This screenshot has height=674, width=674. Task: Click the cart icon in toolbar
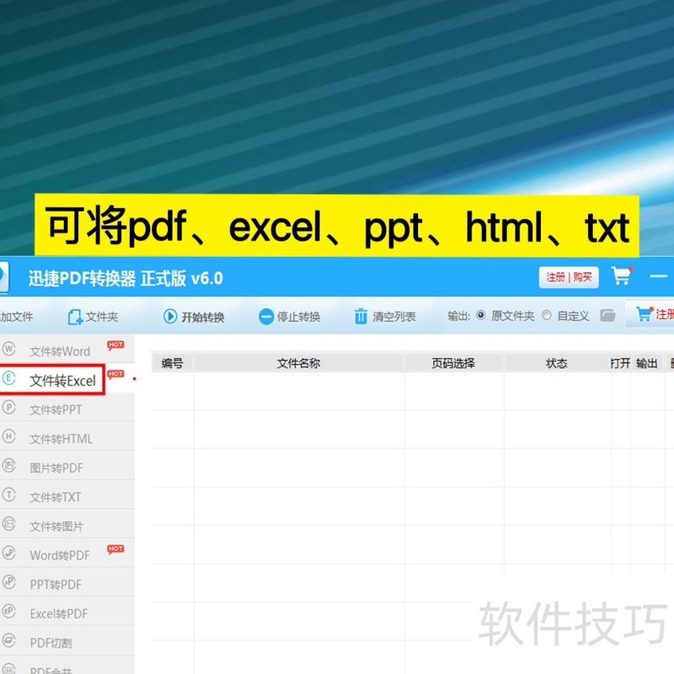pos(645,314)
